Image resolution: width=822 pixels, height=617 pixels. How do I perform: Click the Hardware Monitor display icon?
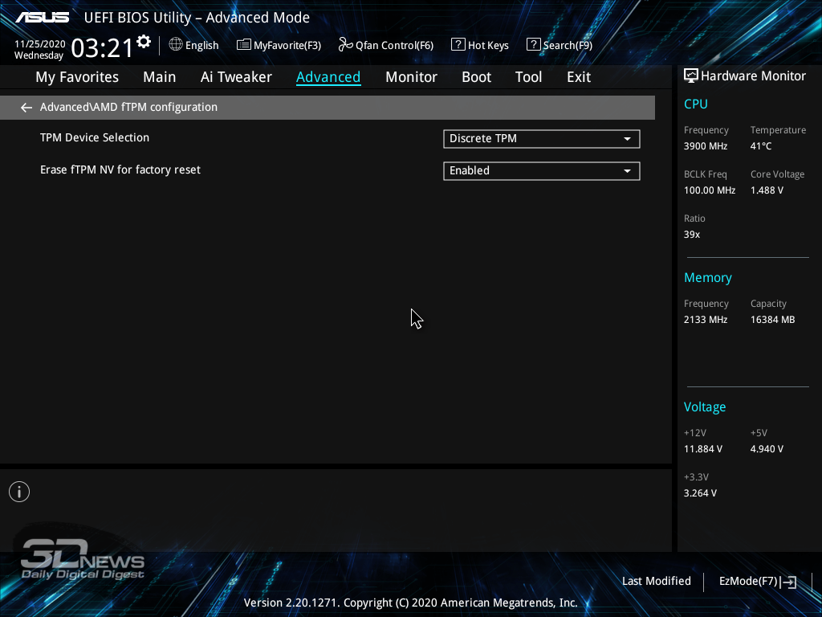691,76
